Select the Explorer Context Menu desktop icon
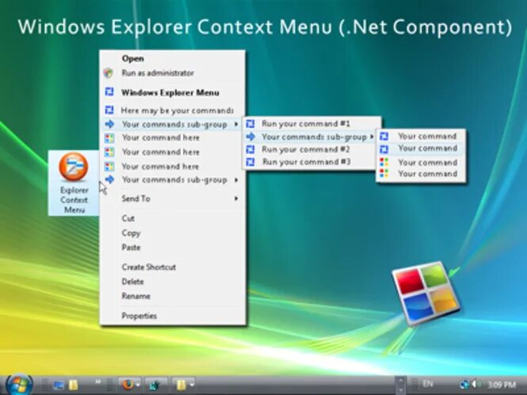Screen dimensions: 527x395 (74, 183)
